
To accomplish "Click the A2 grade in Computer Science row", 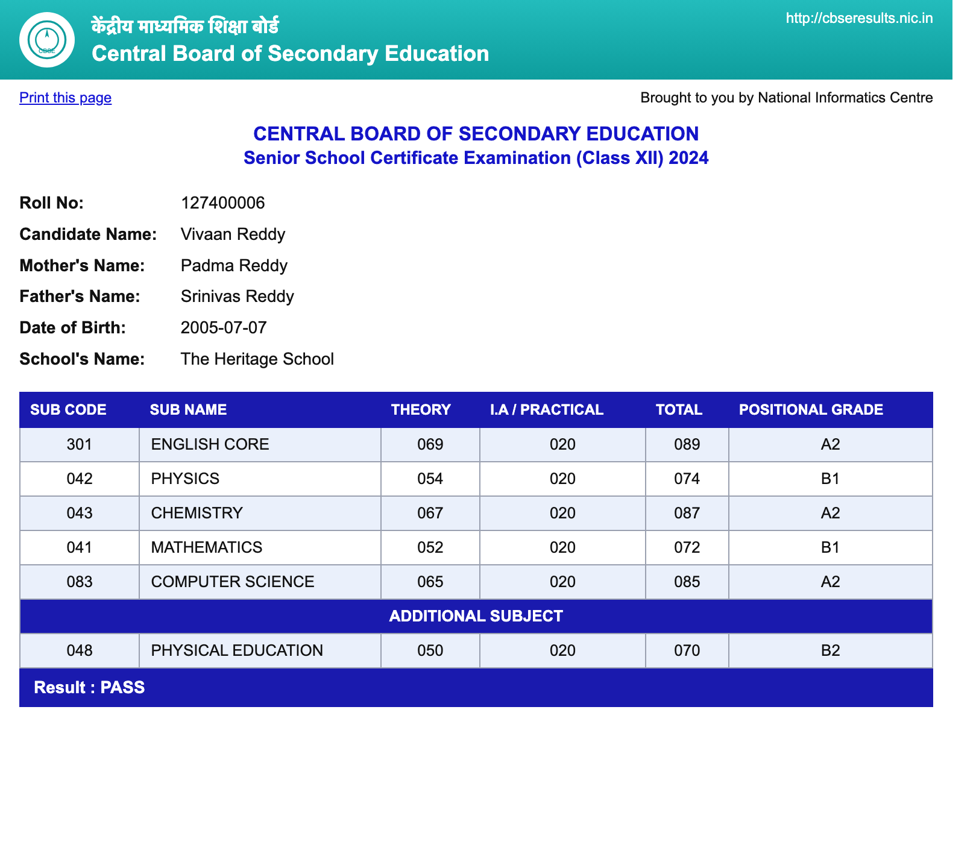I will tap(831, 582).
